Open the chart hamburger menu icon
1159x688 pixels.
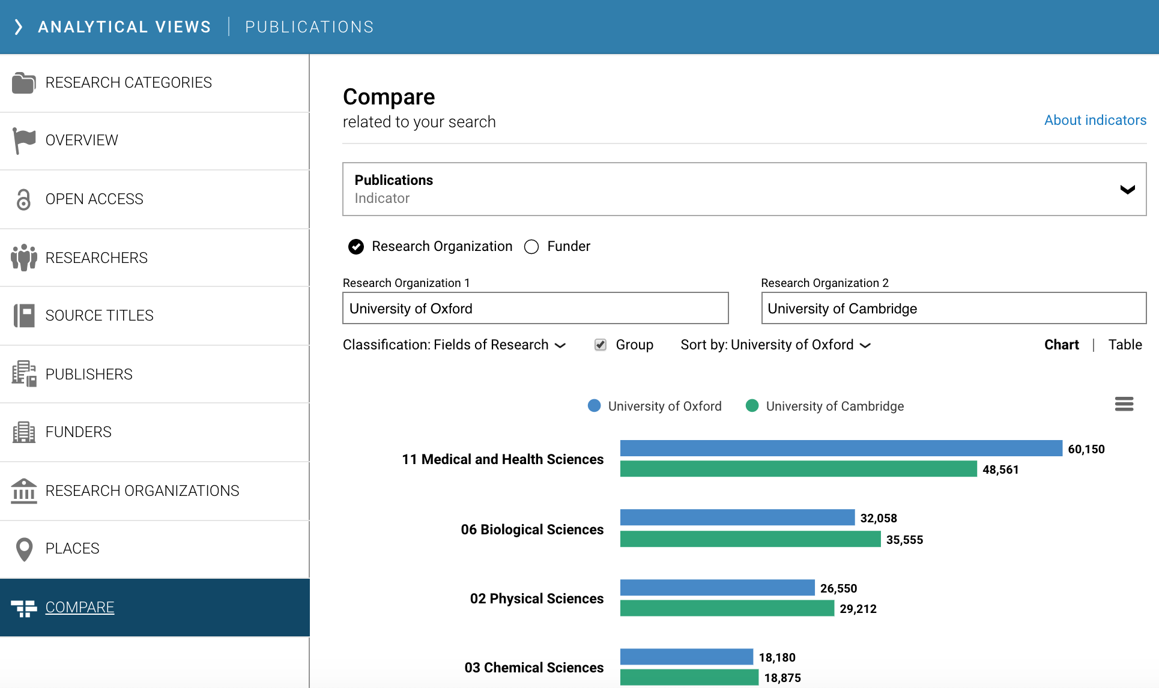(1124, 404)
